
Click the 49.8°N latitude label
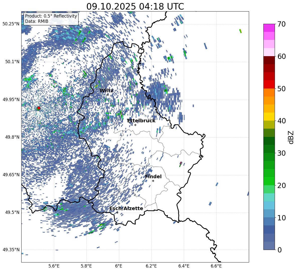point(13,137)
